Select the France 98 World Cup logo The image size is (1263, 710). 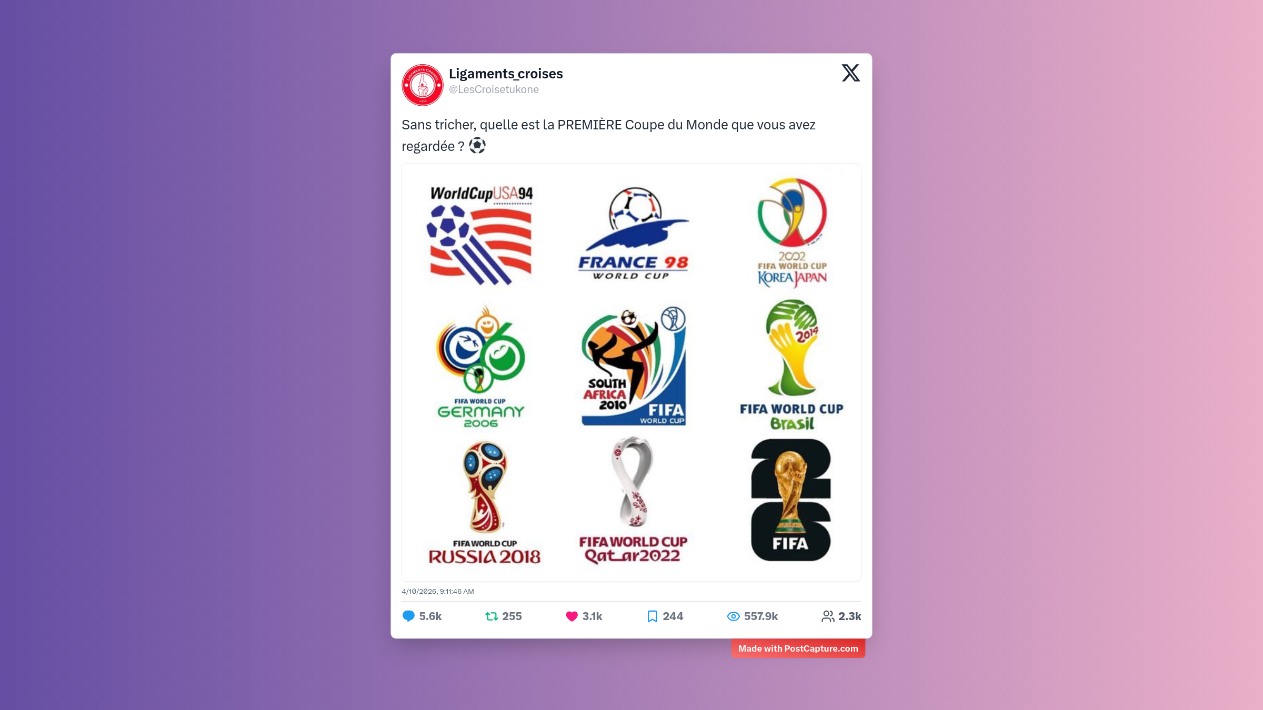click(634, 234)
